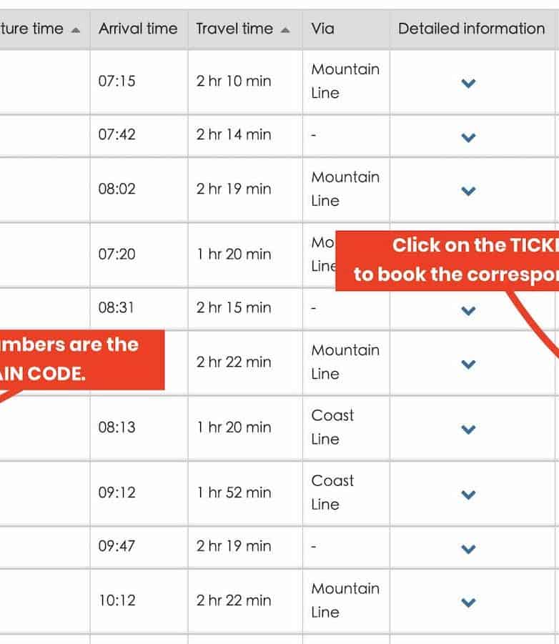The image size is (559, 644).
Task: Click the 1 hr 52 min travel time
Action: tap(234, 492)
